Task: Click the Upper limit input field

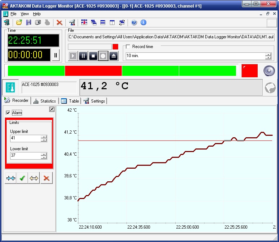Action: [25, 138]
